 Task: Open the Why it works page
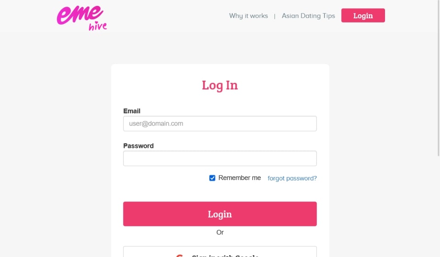click(248, 16)
